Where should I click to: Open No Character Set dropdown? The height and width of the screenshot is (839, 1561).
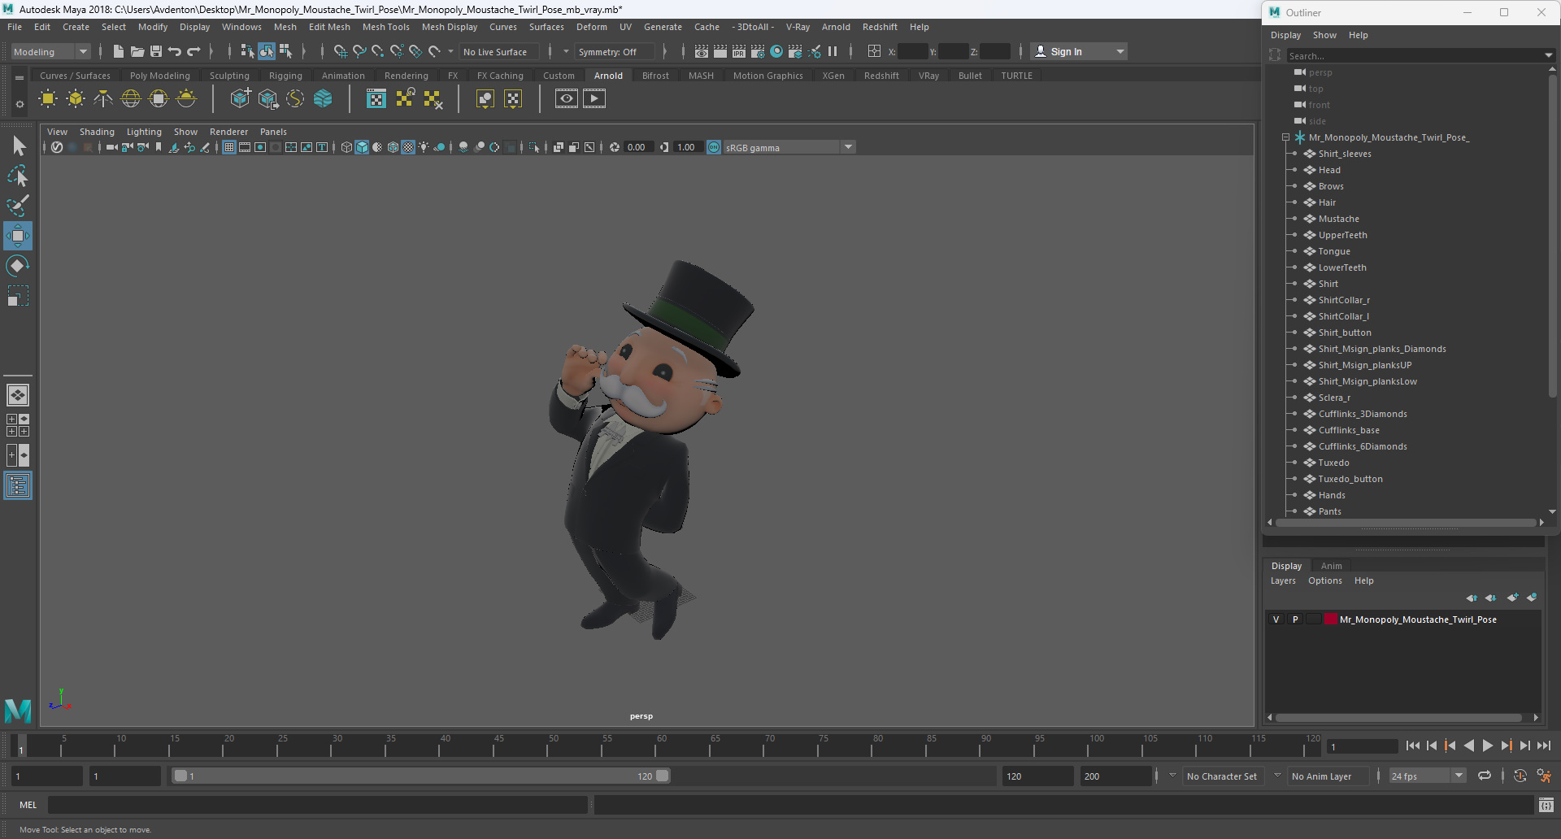(1223, 776)
